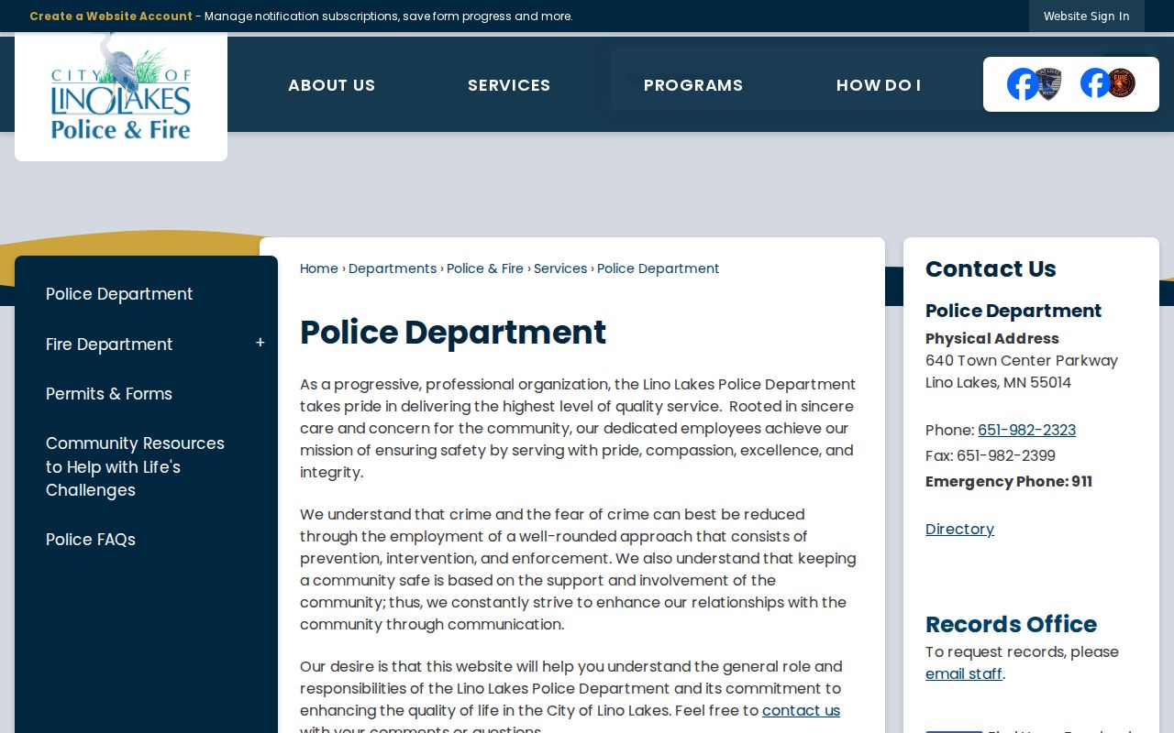Click the large Police Department page heading
The image size is (1174, 733).
[453, 333]
